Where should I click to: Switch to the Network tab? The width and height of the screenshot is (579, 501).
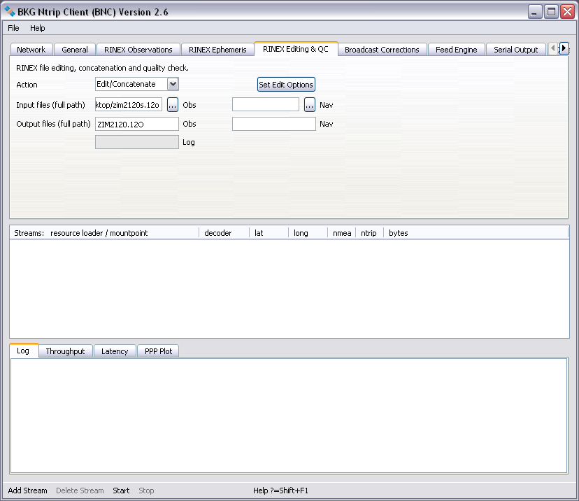31,50
